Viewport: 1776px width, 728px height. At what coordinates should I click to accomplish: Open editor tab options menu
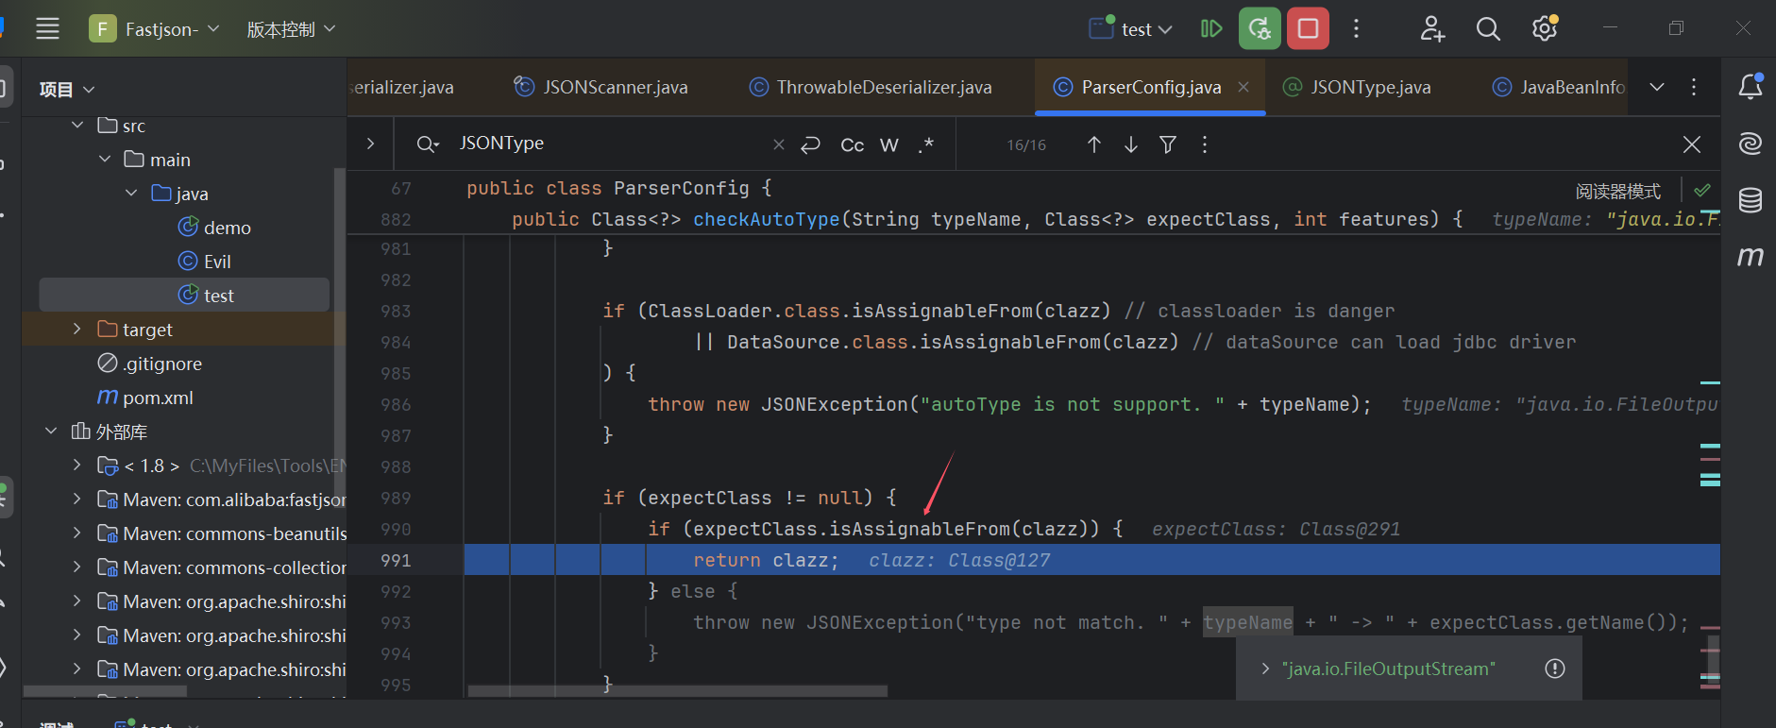pyautogui.click(x=1694, y=87)
